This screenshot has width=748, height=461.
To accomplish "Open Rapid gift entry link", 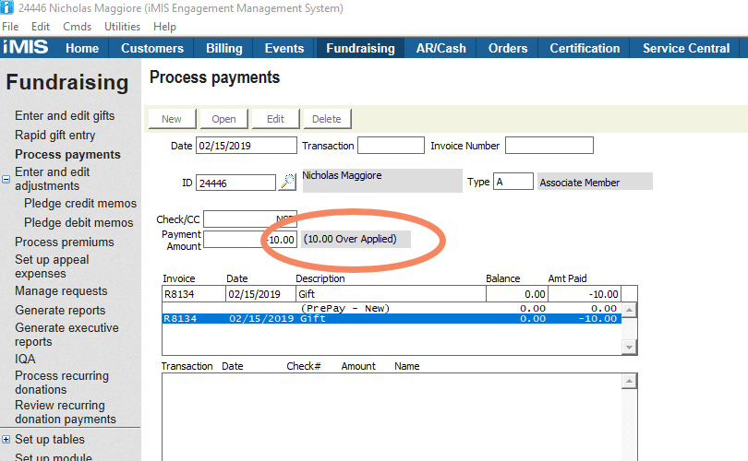I will coord(54,136).
